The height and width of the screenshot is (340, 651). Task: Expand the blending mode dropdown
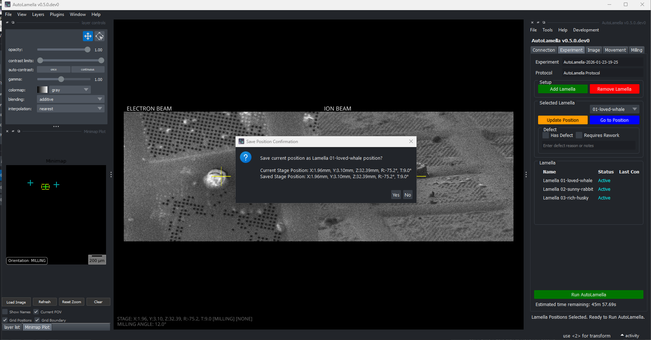click(71, 99)
